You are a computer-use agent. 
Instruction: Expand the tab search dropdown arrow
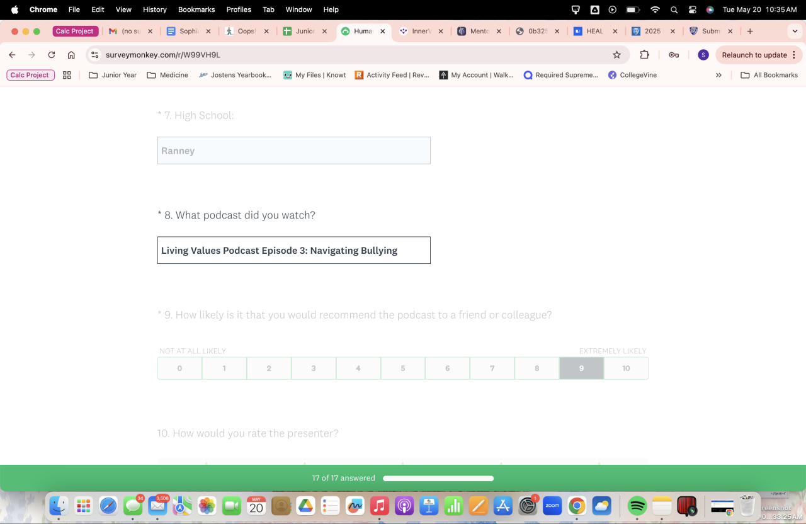point(794,31)
